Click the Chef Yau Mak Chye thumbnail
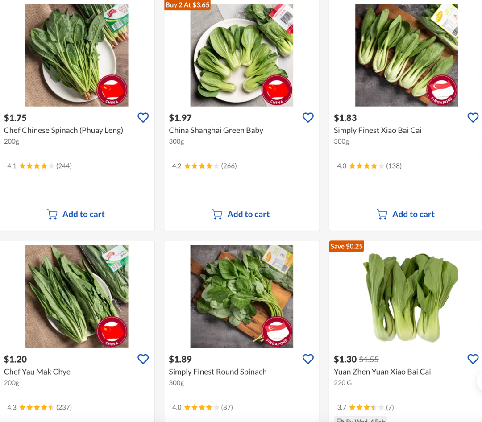 [x=77, y=296]
